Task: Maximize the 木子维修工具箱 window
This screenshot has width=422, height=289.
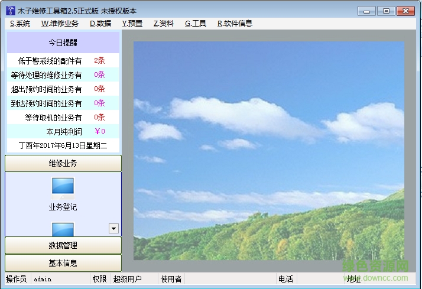Action: 386,11
